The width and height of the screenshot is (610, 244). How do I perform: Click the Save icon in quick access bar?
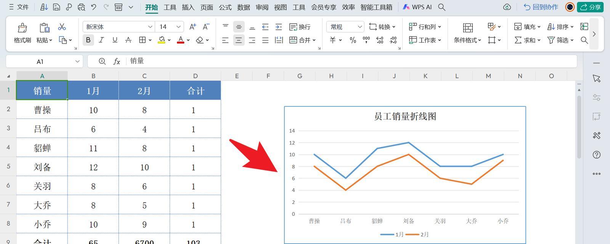(x=56, y=7)
